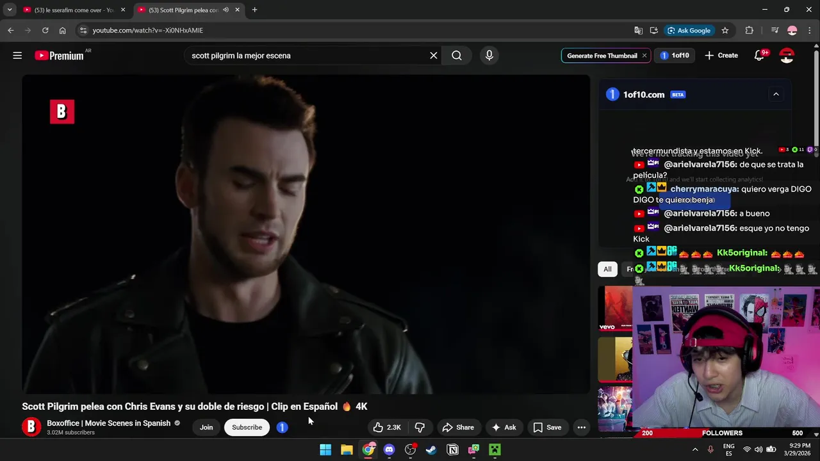Go back to the previous page
This screenshot has height=461, width=820.
click(11, 30)
